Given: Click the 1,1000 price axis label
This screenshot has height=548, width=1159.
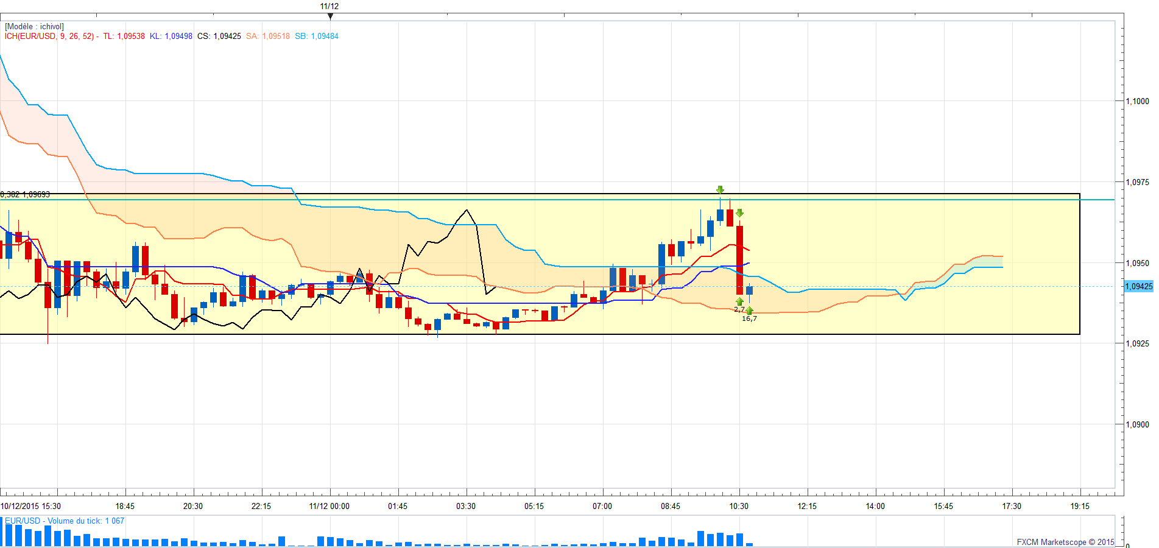Looking at the screenshot, I should click(x=1137, y=101).
